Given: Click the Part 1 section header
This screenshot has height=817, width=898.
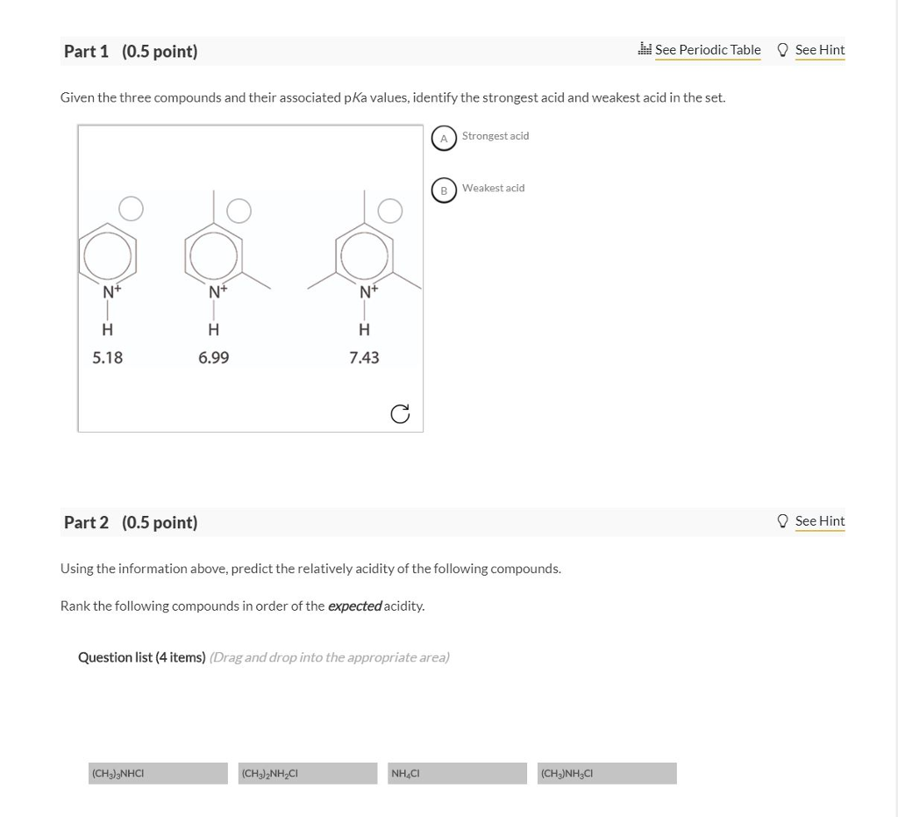Looking at the screenshot, I should tap(87, 51).
